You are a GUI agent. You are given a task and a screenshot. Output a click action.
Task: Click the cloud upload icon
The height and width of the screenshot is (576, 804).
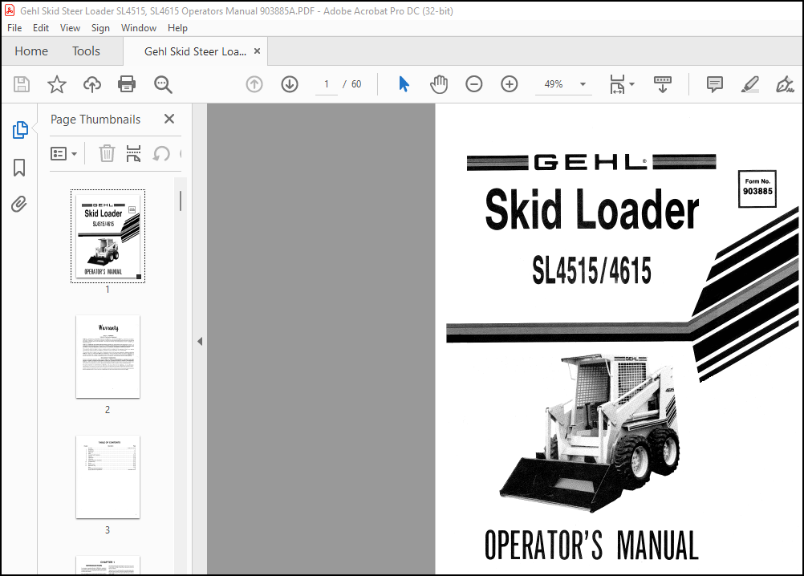pos(92,84)
